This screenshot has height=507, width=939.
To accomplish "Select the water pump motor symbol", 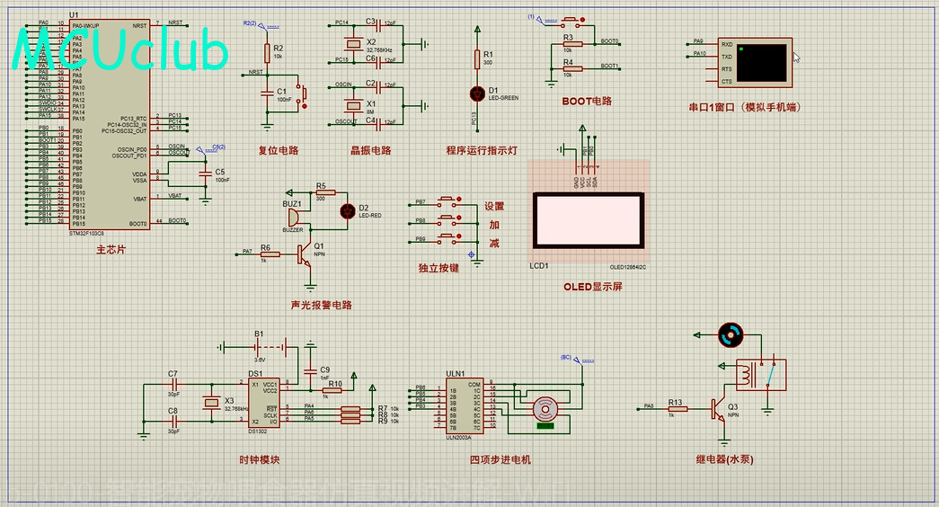I will tap(731, 335).
